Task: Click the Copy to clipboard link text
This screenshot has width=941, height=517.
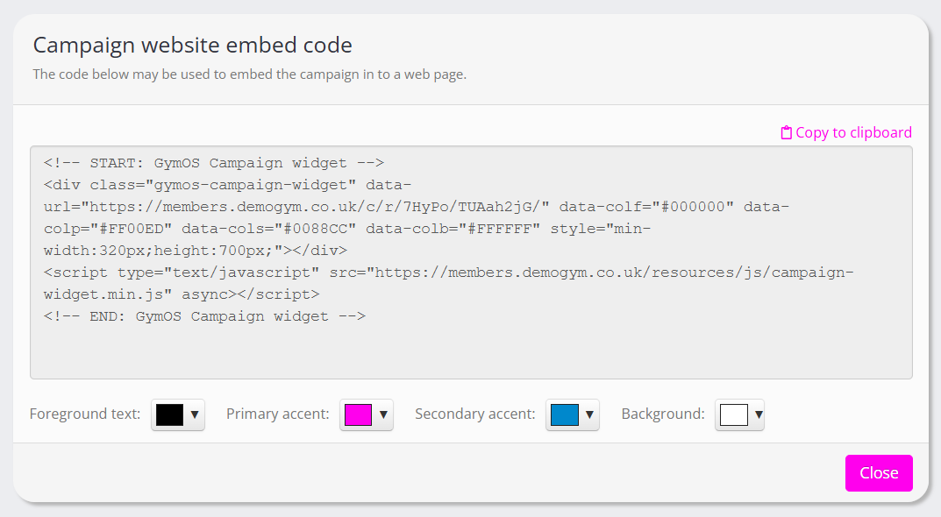Action: pos(853,133)
